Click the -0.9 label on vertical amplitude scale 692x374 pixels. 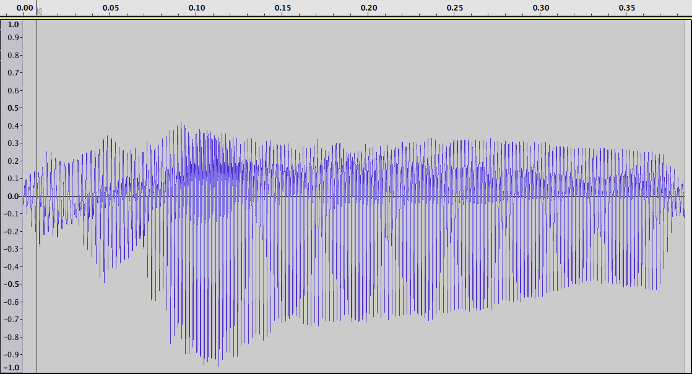(x=12, y=355)
